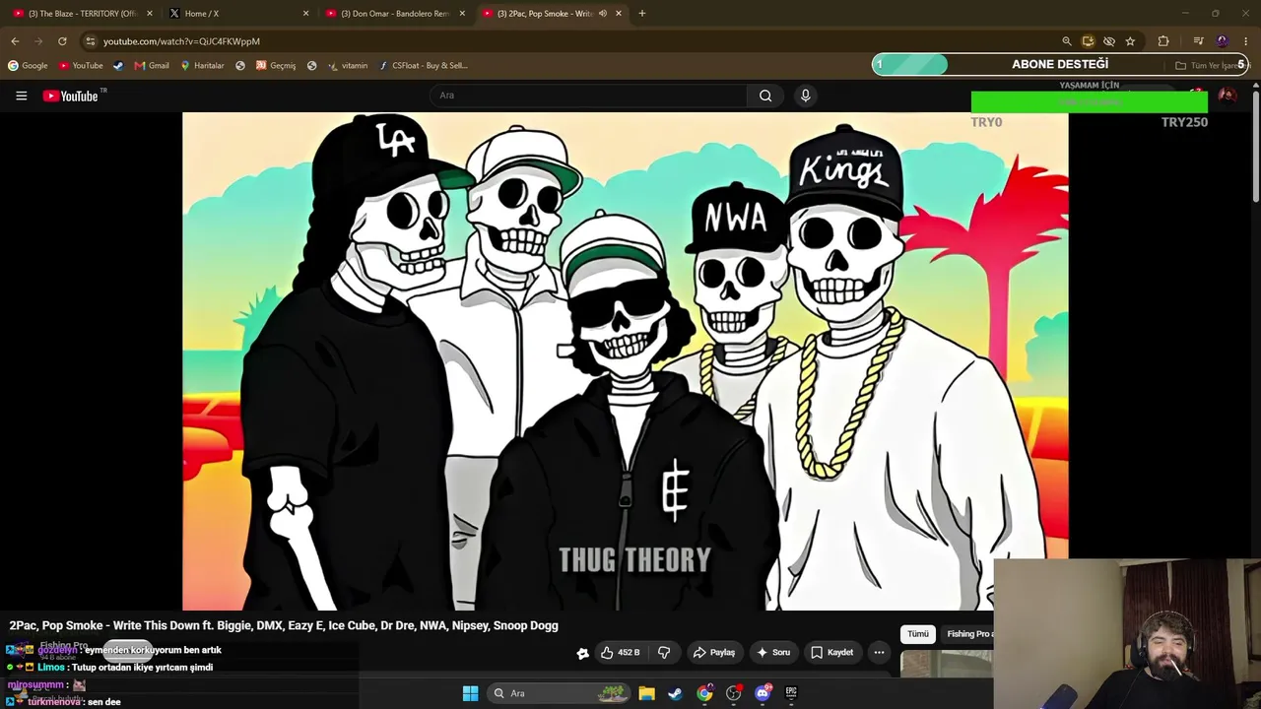The height and width of the screenshot is (709, 1261).
Task: Open Epic Games Launcher from the taskbar
Action: (x=791, y=693)
